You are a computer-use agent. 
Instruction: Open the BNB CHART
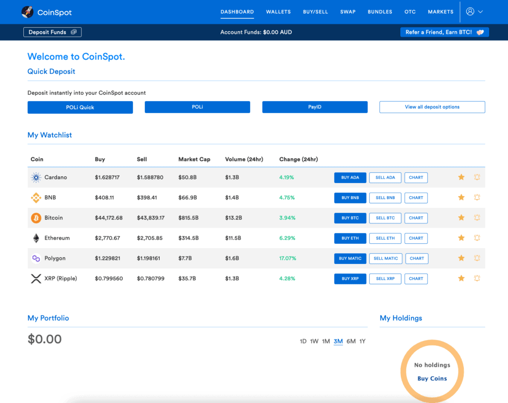tap(416, 198)
